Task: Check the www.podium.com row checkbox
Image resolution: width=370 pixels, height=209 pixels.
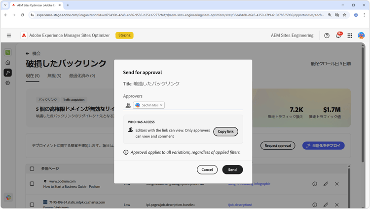Action: [32, 184]
